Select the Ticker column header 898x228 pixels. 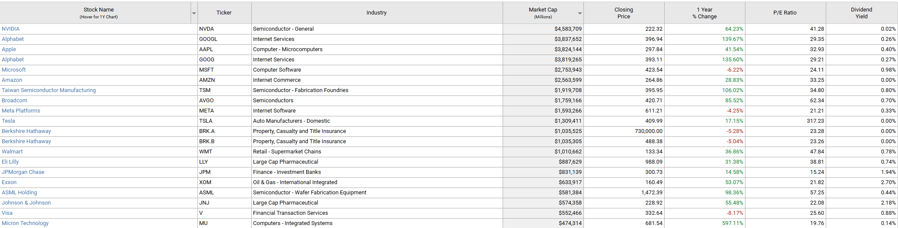click(224, 13)
